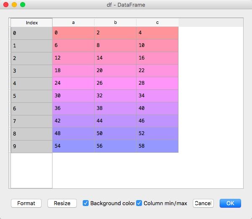Click the cell with value 54
252x219 pixels.
coord(73,146)
